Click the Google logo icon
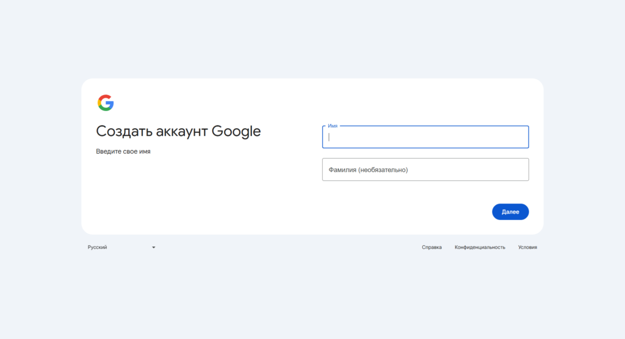The image size is (625, 339). pyautogui.click(x=106, y=103)
